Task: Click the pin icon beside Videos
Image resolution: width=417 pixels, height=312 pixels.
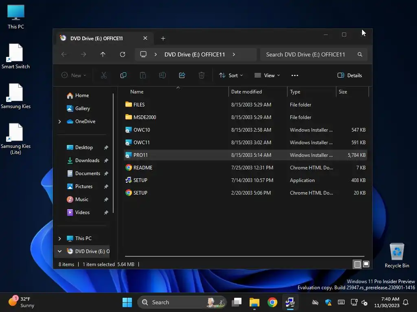Action: coord(106,212)
